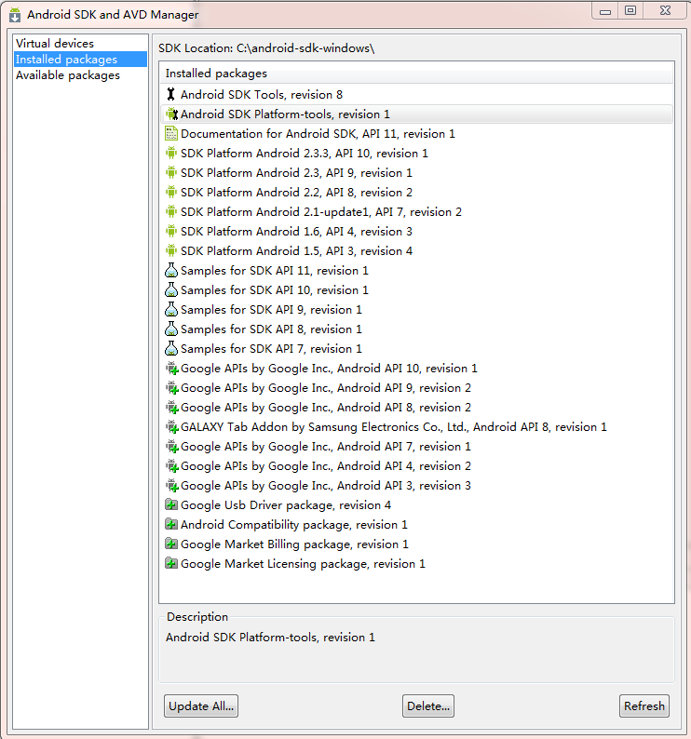Click the flask icon for Samples API 9
691x739 pixels.
coord(171,309)
